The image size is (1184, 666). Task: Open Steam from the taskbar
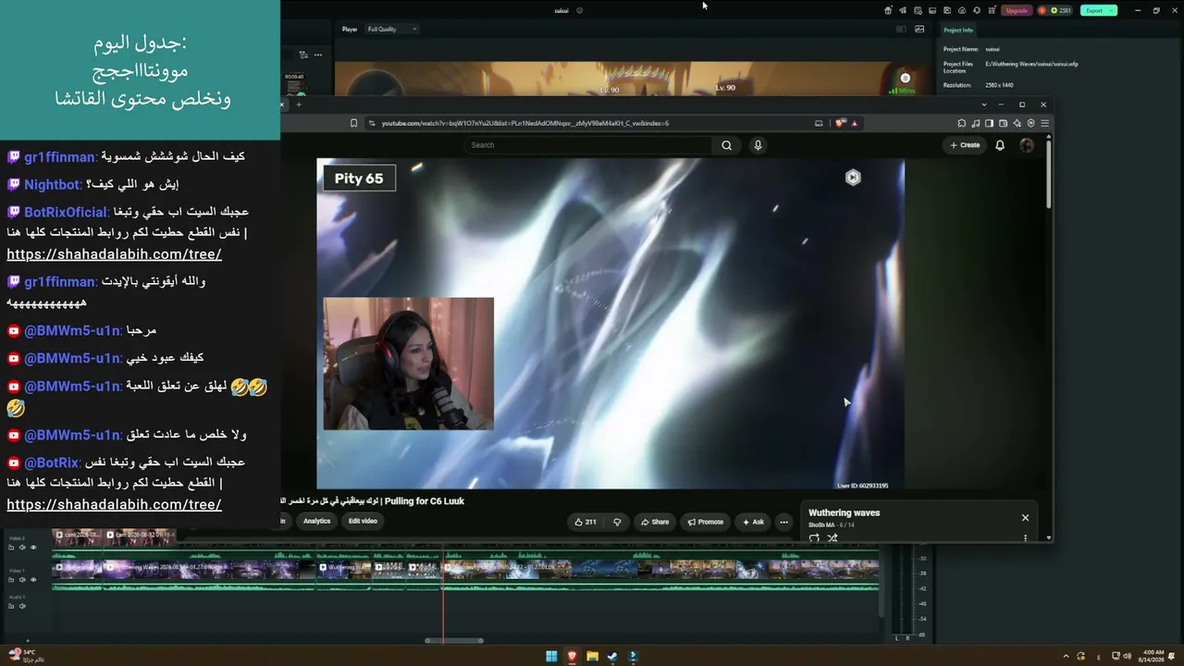point(612,657)
